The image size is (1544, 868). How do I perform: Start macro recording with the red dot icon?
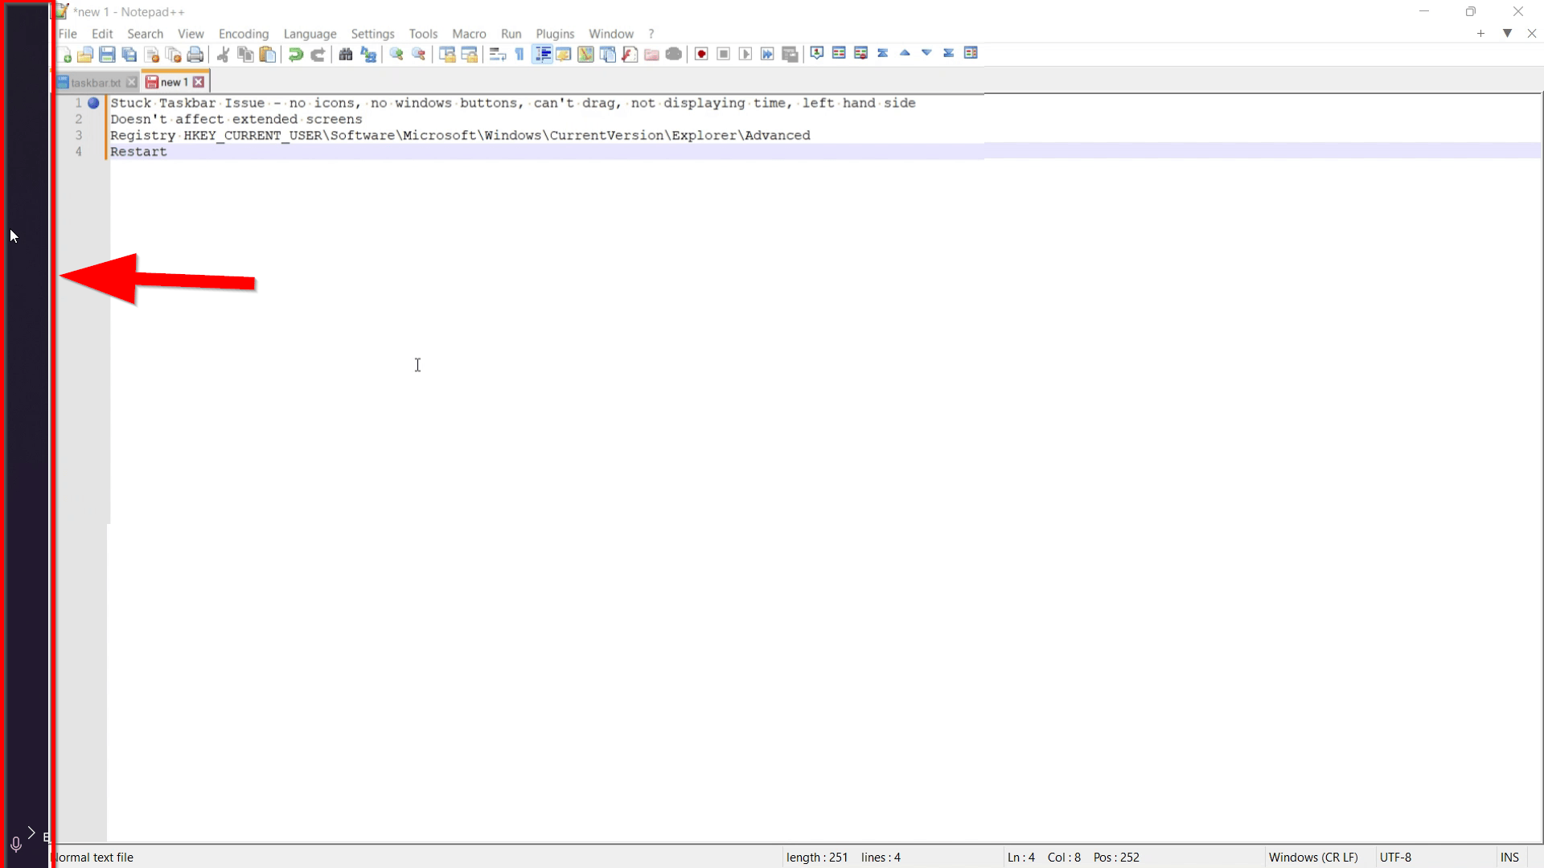[701, 54]
